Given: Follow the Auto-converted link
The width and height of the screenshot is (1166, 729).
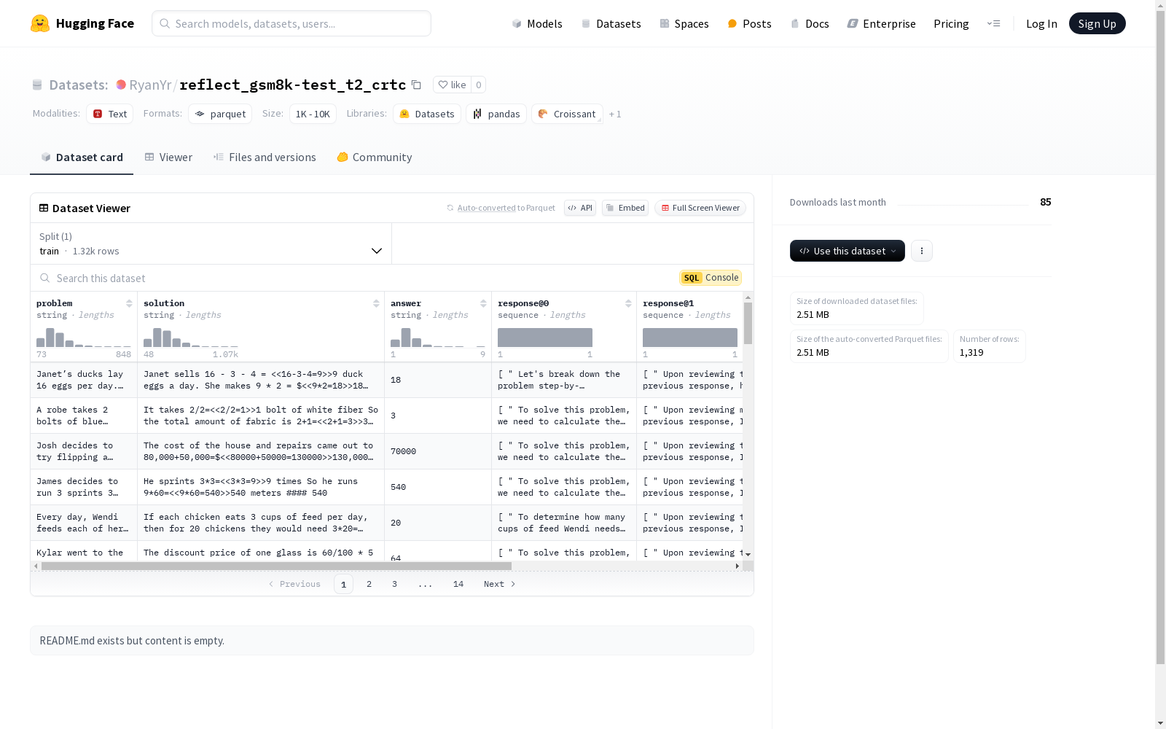Looking at the screenshot, I should 486,208.
